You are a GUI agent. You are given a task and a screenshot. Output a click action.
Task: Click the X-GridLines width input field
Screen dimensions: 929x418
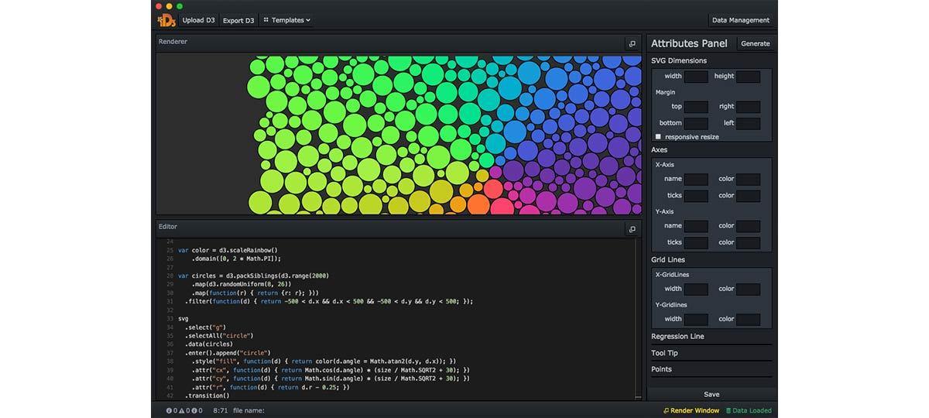pos(696,290)
